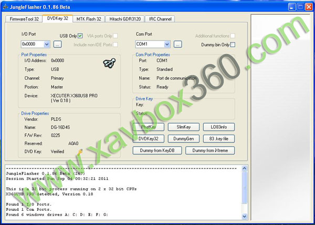315x225 pixels.
Task: Click the Found 6 windows drives log line
Action: coord(57,214)
